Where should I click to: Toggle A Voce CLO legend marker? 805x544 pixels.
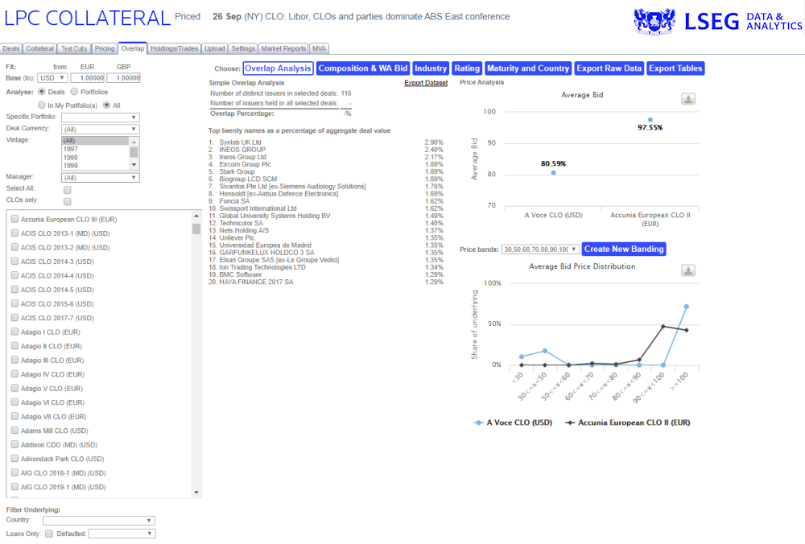tap(479, 422)
